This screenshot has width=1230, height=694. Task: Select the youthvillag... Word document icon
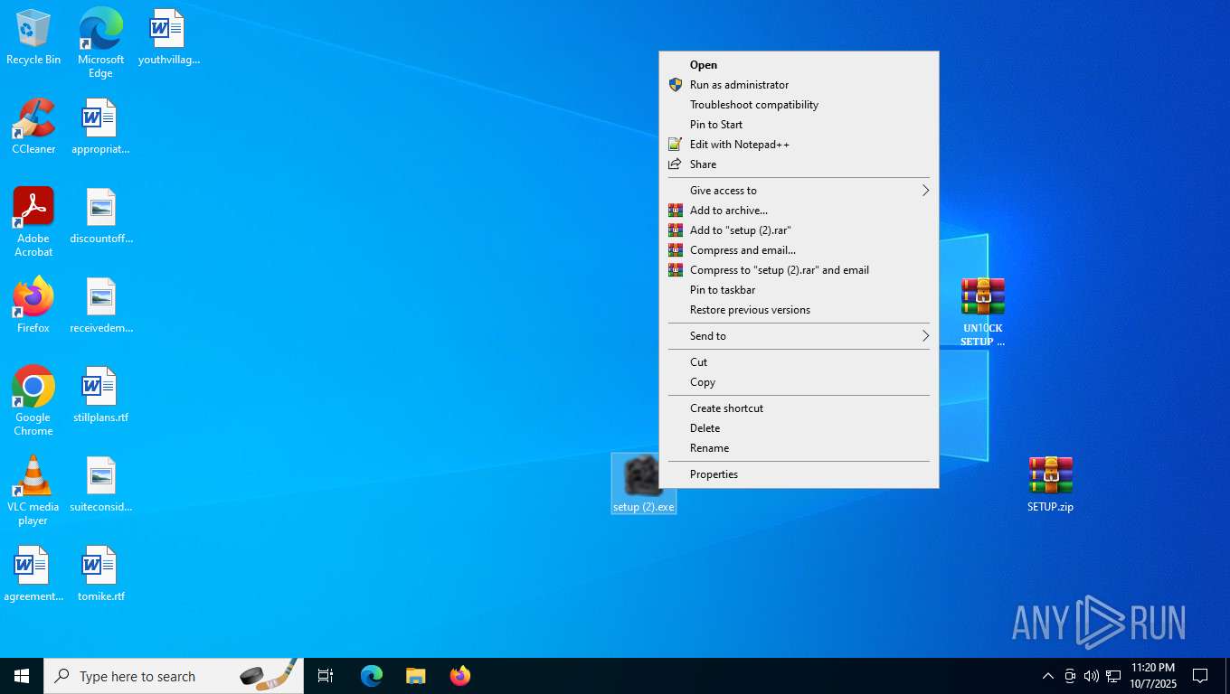click(x=168, y=38)
